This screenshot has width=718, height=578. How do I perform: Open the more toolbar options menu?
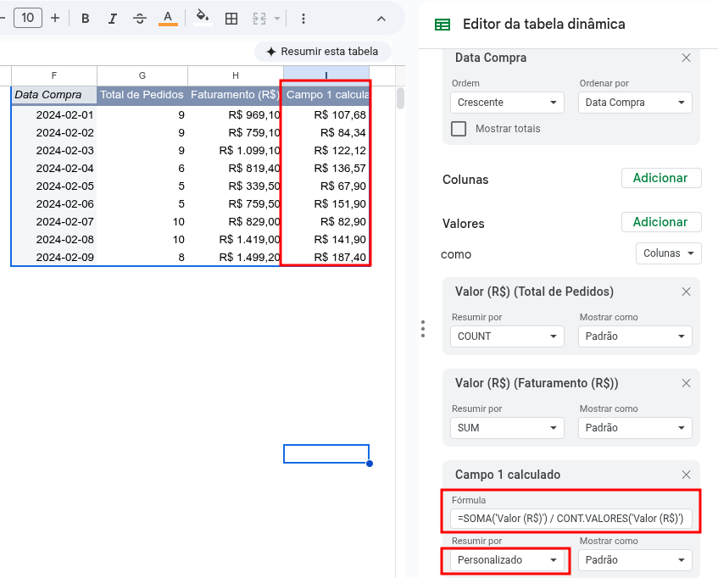[x=303, y=18]
